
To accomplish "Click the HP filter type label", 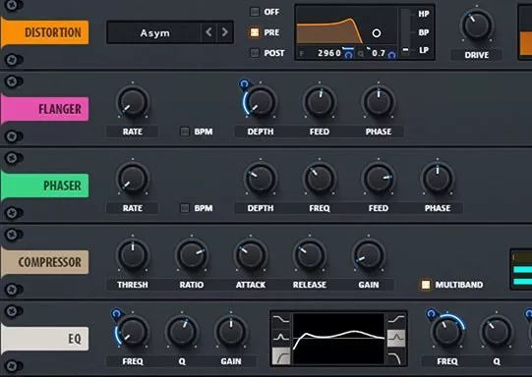I will 424,14.
